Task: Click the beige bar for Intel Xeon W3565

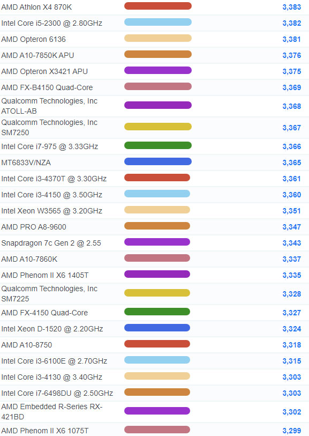Action: pyautogui.click(x=157, y=210)
